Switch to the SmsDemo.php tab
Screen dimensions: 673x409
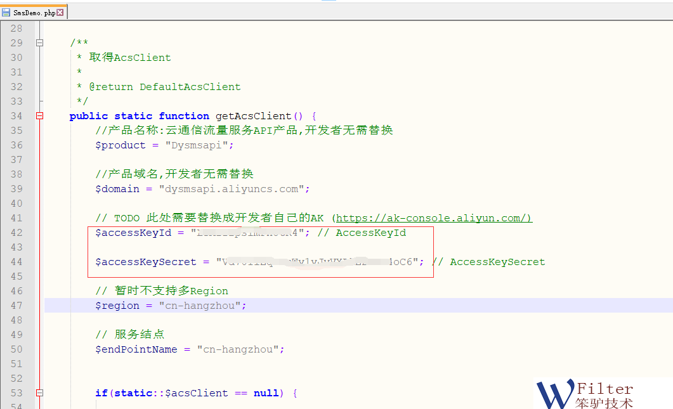33,13
